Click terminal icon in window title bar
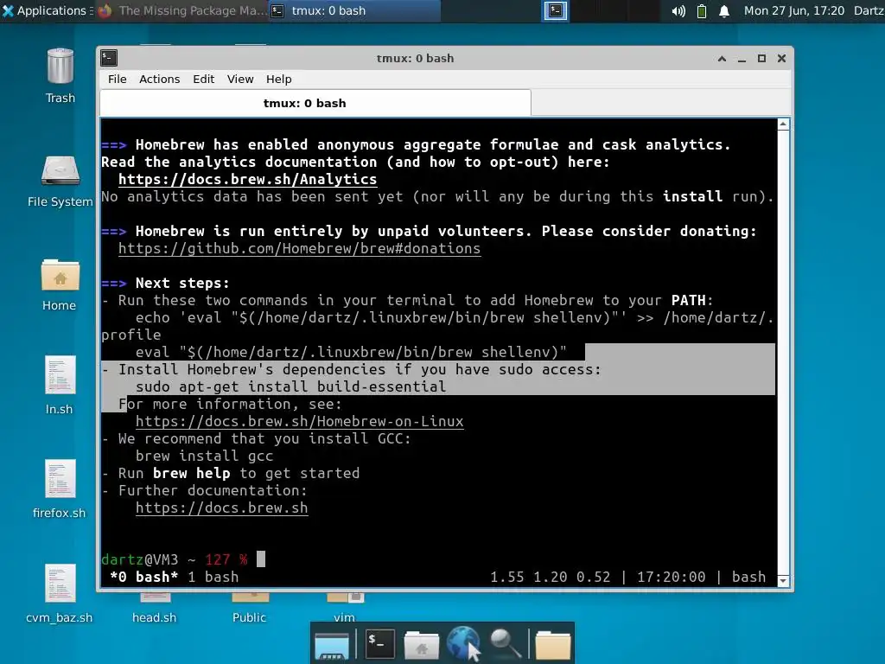This screenshot has height=664, width=885. pyautogui.click(x=109, y=58)
